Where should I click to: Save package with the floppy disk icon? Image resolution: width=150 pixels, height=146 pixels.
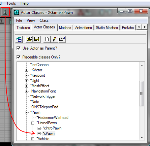[x=37, y=39]
